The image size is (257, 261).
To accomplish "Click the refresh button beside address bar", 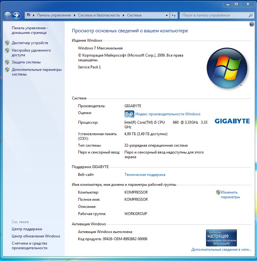I will coord(174,15).
